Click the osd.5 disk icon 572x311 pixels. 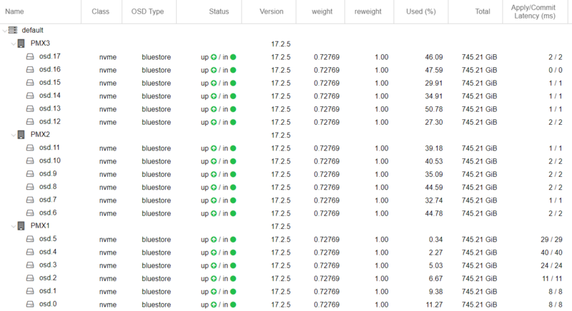tap(30, 239)
